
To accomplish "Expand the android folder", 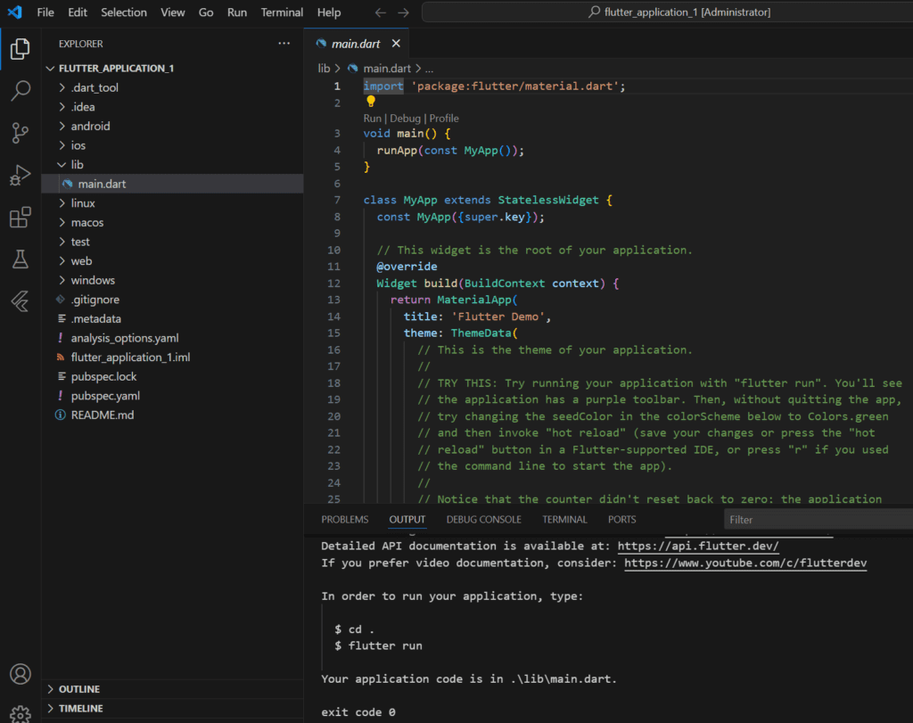I will 90,126.
